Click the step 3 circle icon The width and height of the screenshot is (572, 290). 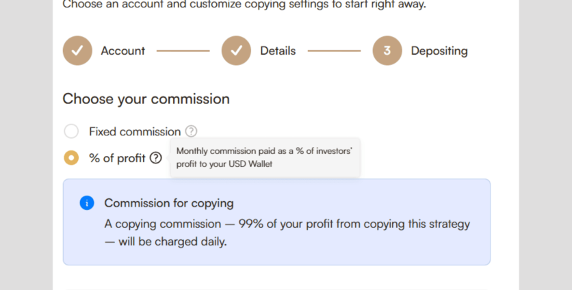point(387,51)
